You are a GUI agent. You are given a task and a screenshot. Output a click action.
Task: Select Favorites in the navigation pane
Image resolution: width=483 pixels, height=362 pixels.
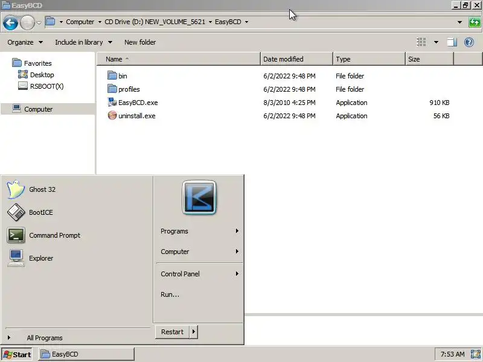tap(32, 63)
